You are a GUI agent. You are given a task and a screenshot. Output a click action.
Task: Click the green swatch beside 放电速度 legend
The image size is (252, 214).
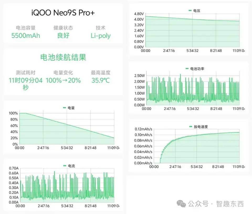[191, 127]
